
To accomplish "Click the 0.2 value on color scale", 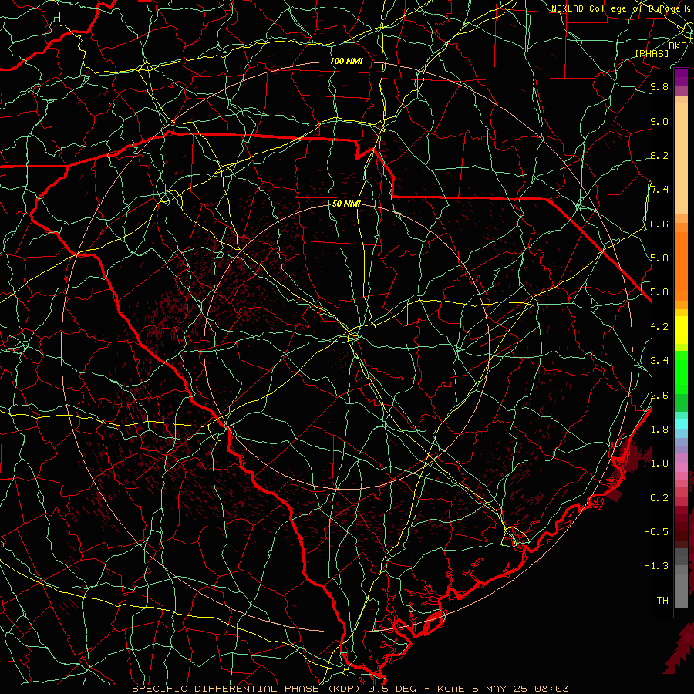I will pyautogui.click(x=659, y=498).
